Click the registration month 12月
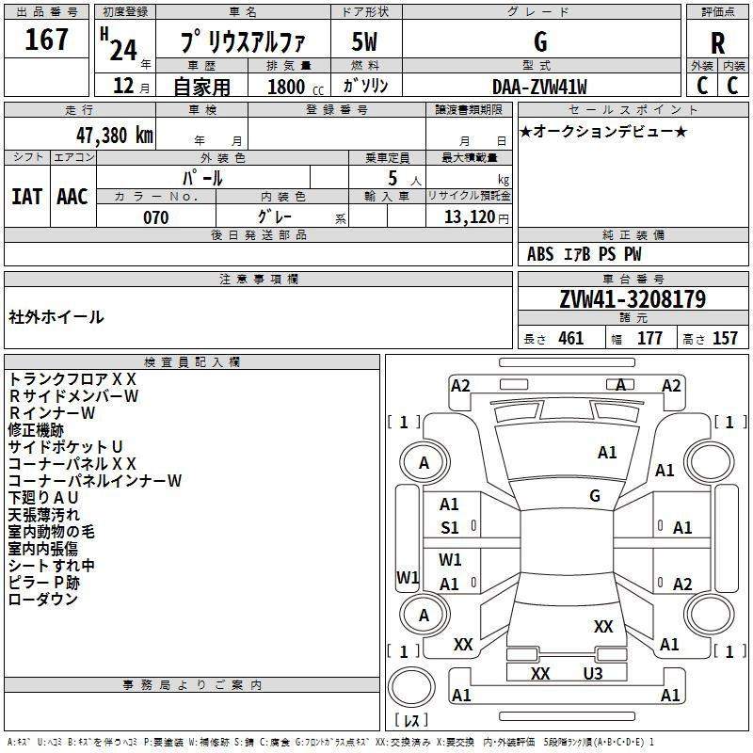Image resolution: width=753 pixels, height=753 pixels. 131,86
